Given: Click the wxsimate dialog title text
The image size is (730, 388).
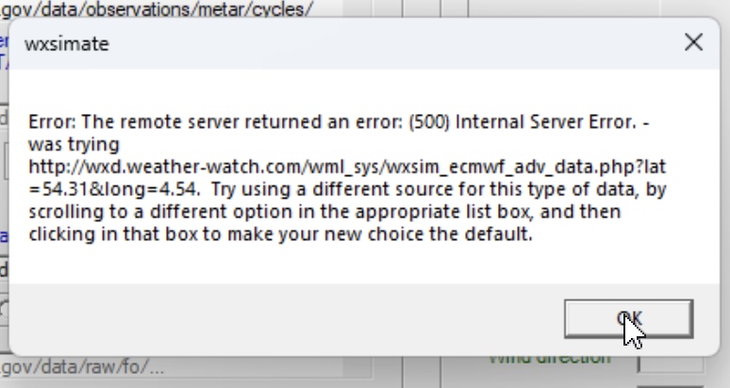Looking at the screenshot, I should 67,43.
